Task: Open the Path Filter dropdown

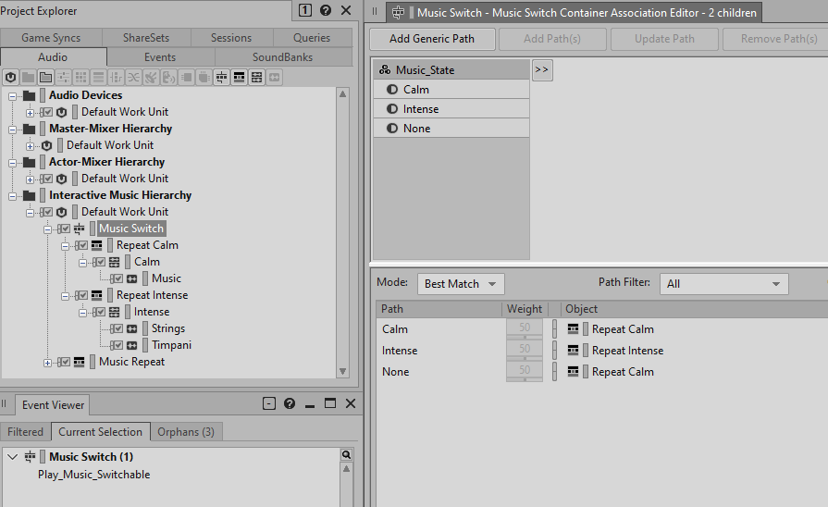Action: pos(723,284)
